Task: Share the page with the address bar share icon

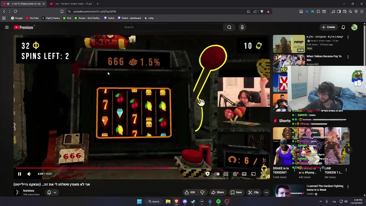Action: 255,11
